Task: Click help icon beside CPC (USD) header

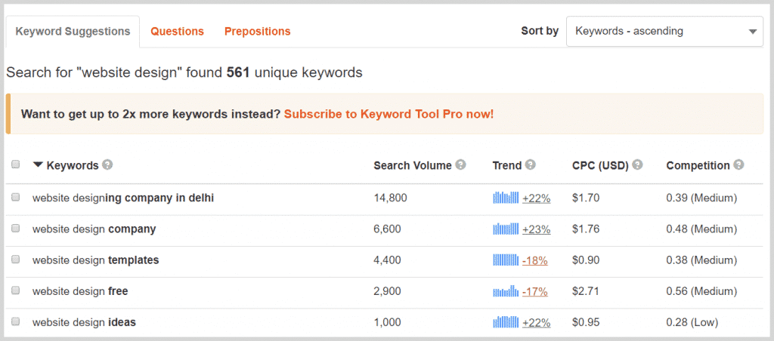Action: pos(638,165)
